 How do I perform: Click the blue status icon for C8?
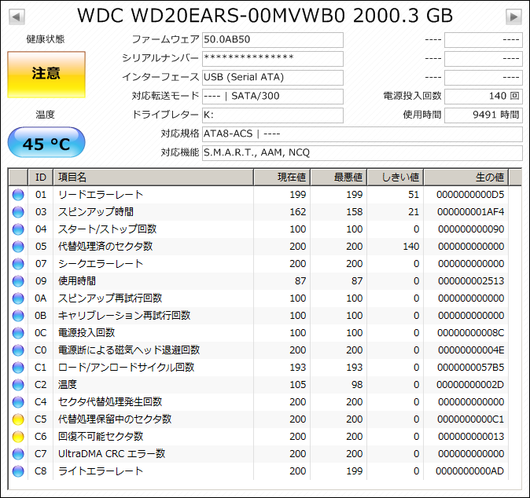pyautogui.click(x=18, y=471)
